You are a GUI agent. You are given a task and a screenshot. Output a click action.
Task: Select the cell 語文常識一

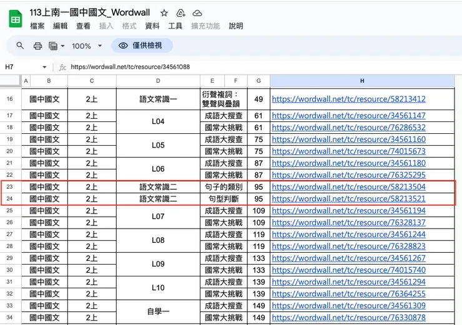point(158,99)
